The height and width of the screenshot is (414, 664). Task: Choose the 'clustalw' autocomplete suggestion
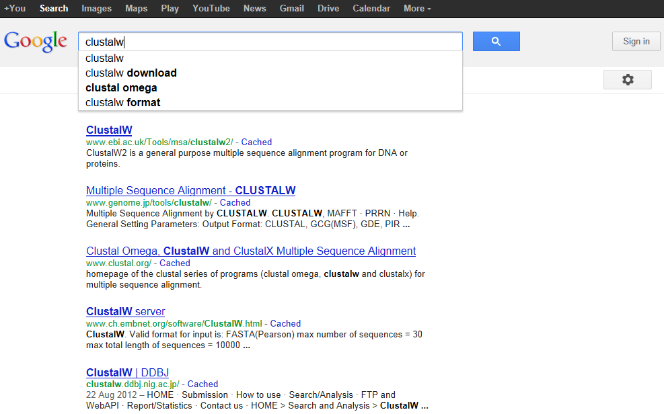pyautogui.click(x=270, y=58)
